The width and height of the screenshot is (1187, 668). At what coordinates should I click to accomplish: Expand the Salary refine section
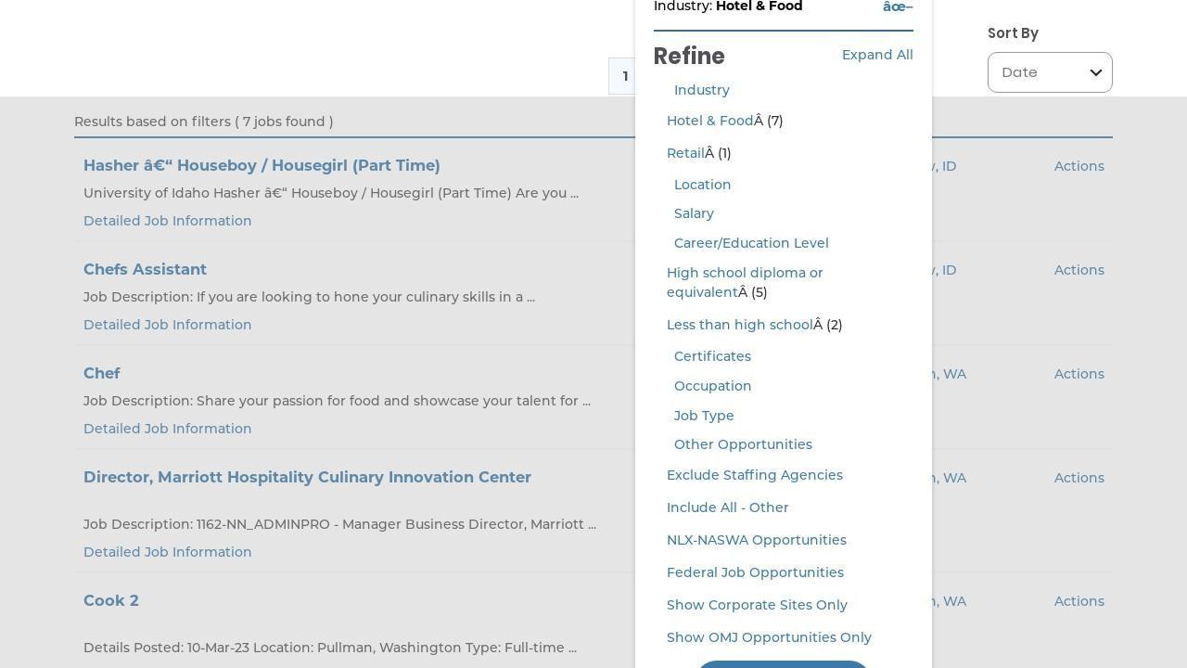click(694, 213)
